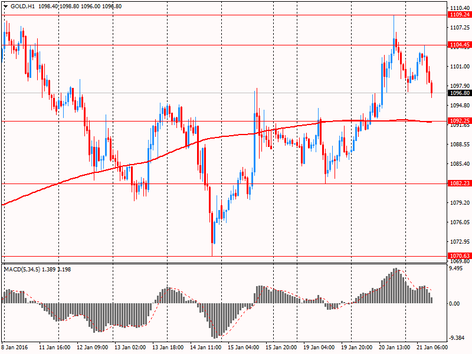Select the 1092.25 price level label

460,121
